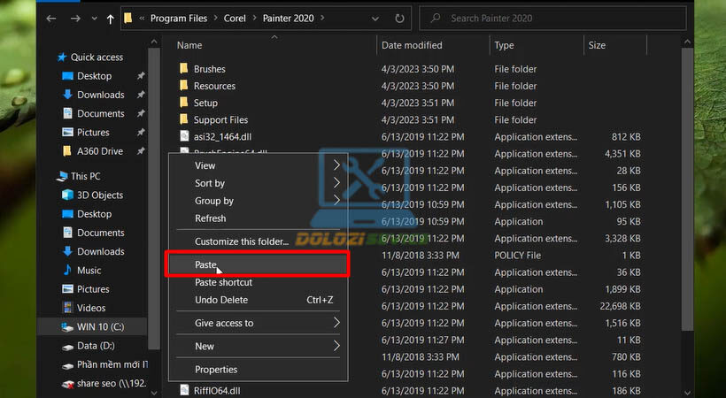Click Program Files in the address path
The height and width of the screenshot is (398, 726).
179,19
